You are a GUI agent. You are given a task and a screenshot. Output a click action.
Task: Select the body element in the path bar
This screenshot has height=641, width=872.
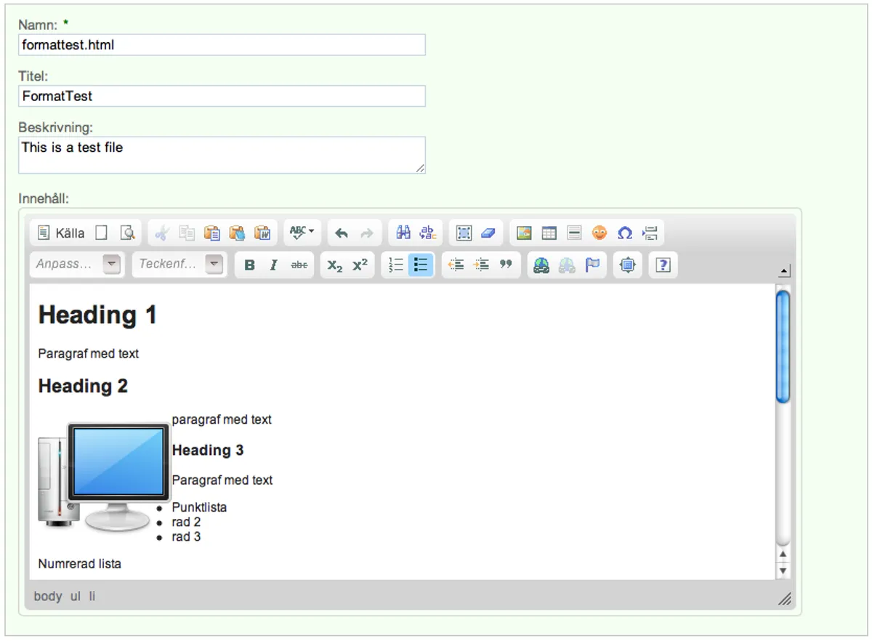[x=48, y=596]
